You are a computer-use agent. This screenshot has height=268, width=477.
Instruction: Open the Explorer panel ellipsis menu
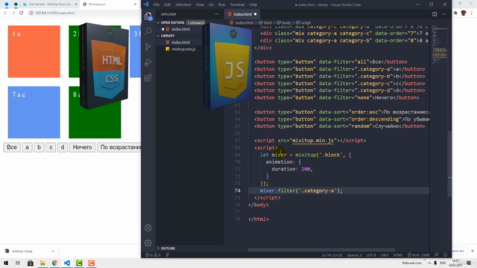coord(216,14)
